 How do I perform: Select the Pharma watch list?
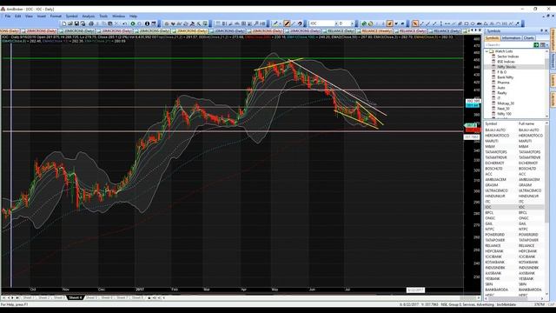(503, 83)
